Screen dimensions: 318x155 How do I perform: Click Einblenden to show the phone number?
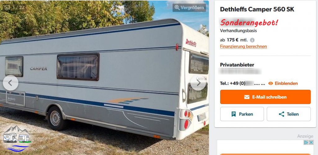pyautogui.click(x=286, y=83)
